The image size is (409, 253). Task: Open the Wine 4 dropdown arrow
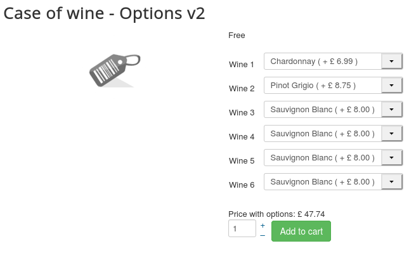tap(391, 134)
